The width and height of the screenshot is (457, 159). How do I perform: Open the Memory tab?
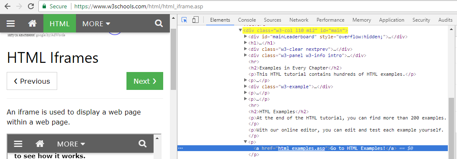click(x=362, y=20)
